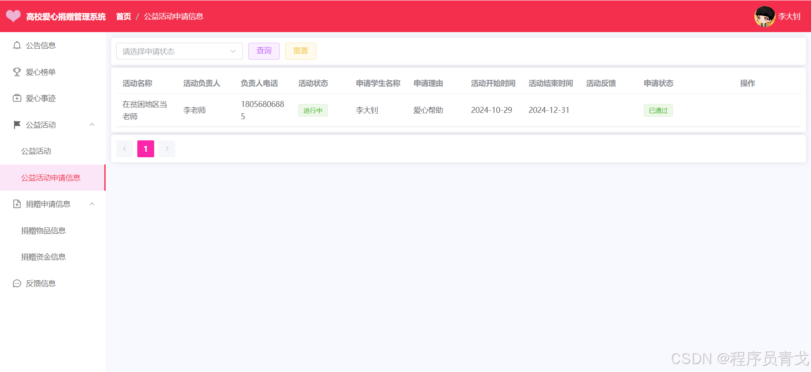
Task: Click the phone number 18056806885
Action: [262, 110]
